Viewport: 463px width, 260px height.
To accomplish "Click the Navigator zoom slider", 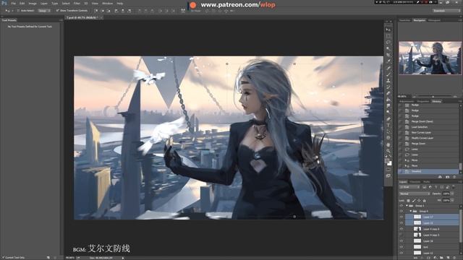I will [433, 96].
